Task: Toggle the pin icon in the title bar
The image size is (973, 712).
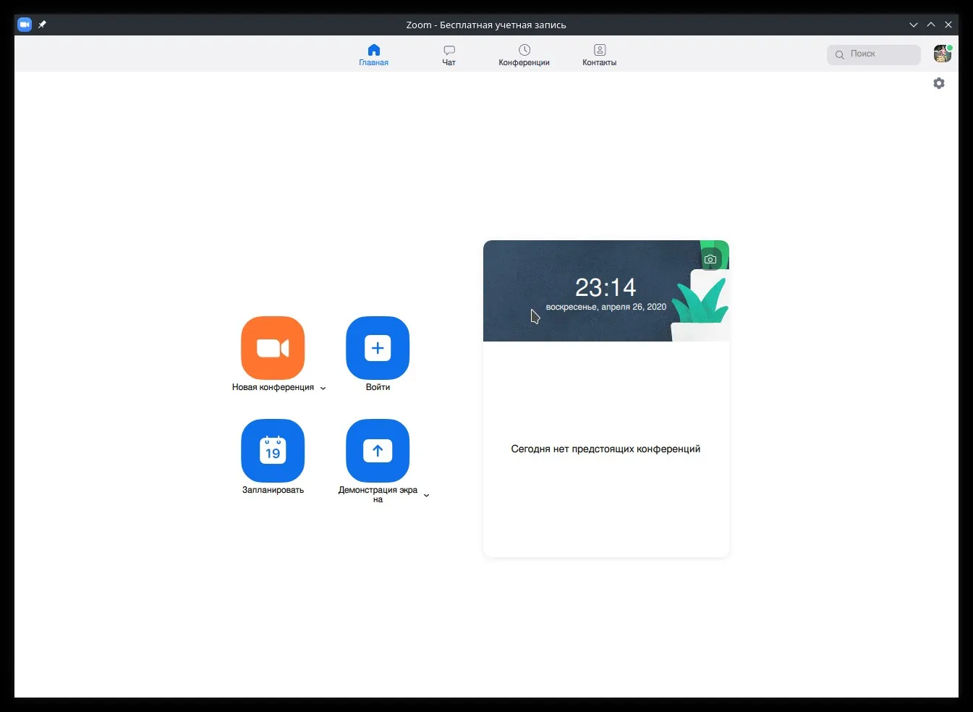Action: (x=42, y=25)
